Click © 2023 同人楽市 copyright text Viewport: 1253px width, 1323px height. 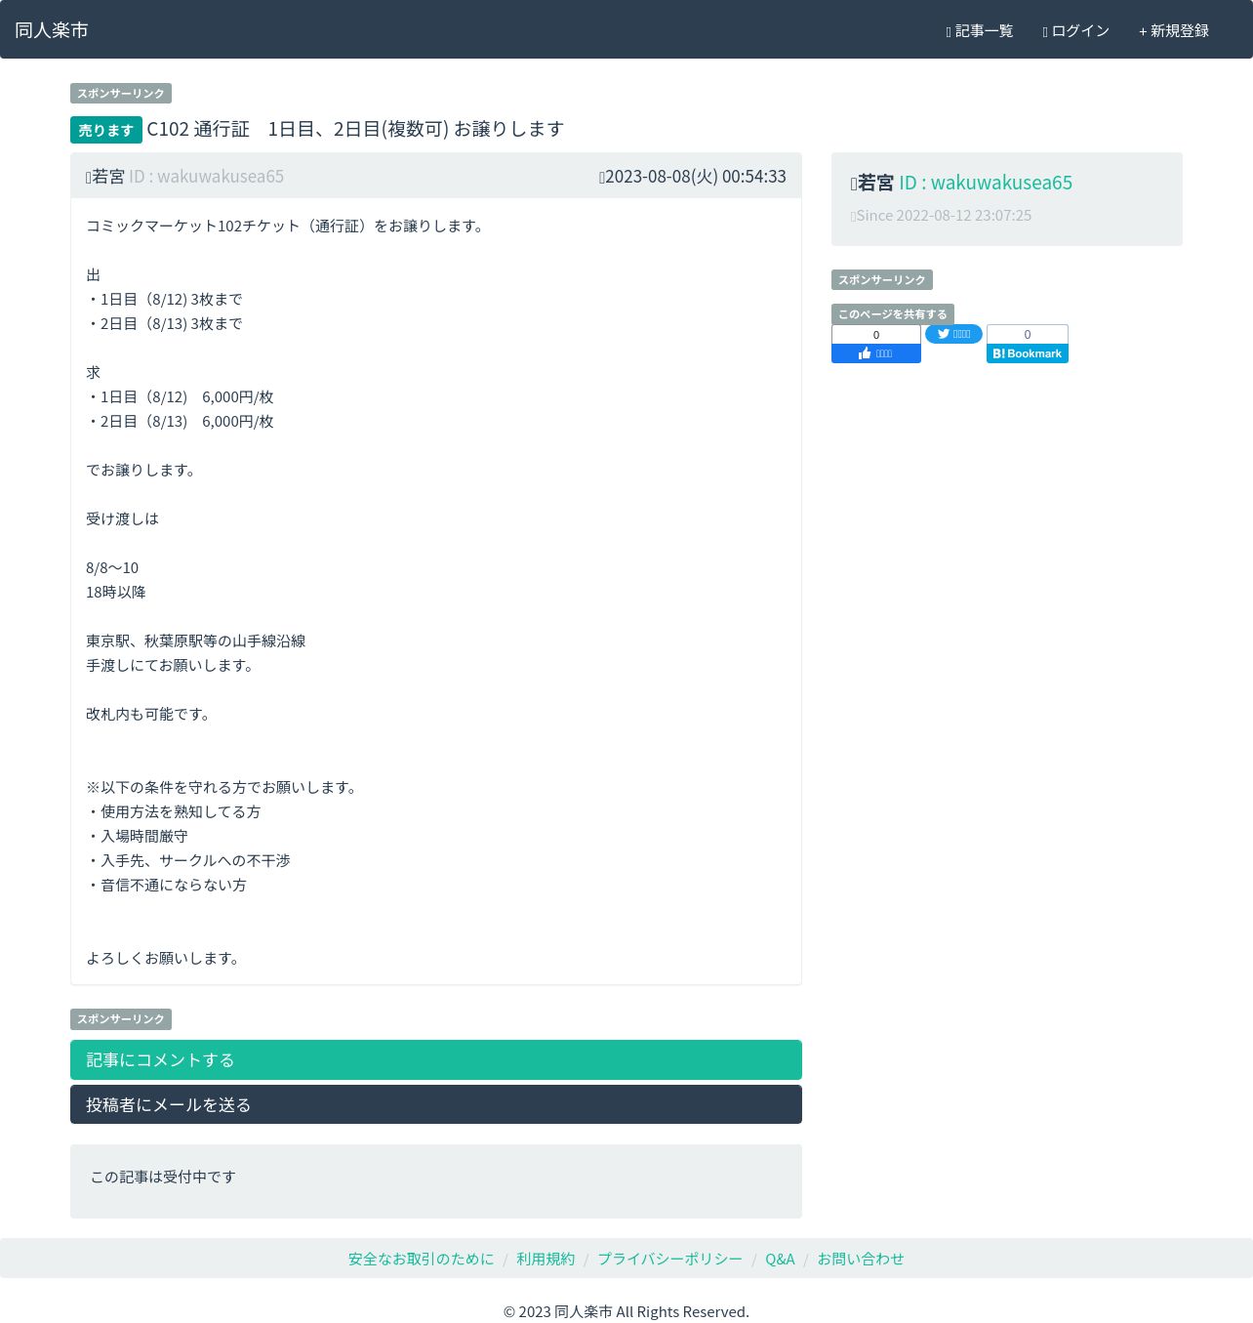626,1311
